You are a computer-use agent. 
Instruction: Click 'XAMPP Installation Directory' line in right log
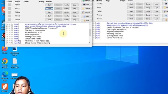(x=123, y=27)
